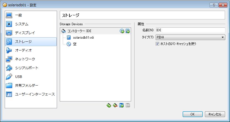230x122 pixels.
Task: Add hard disk to IDE controller
Action: click(x=128, y=31)
